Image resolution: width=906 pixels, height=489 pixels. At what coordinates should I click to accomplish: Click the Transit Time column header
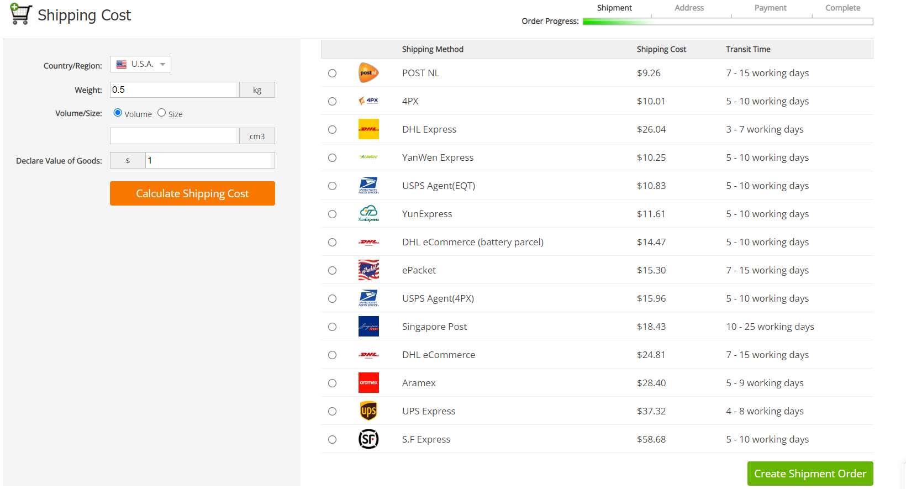click(748, 49)
